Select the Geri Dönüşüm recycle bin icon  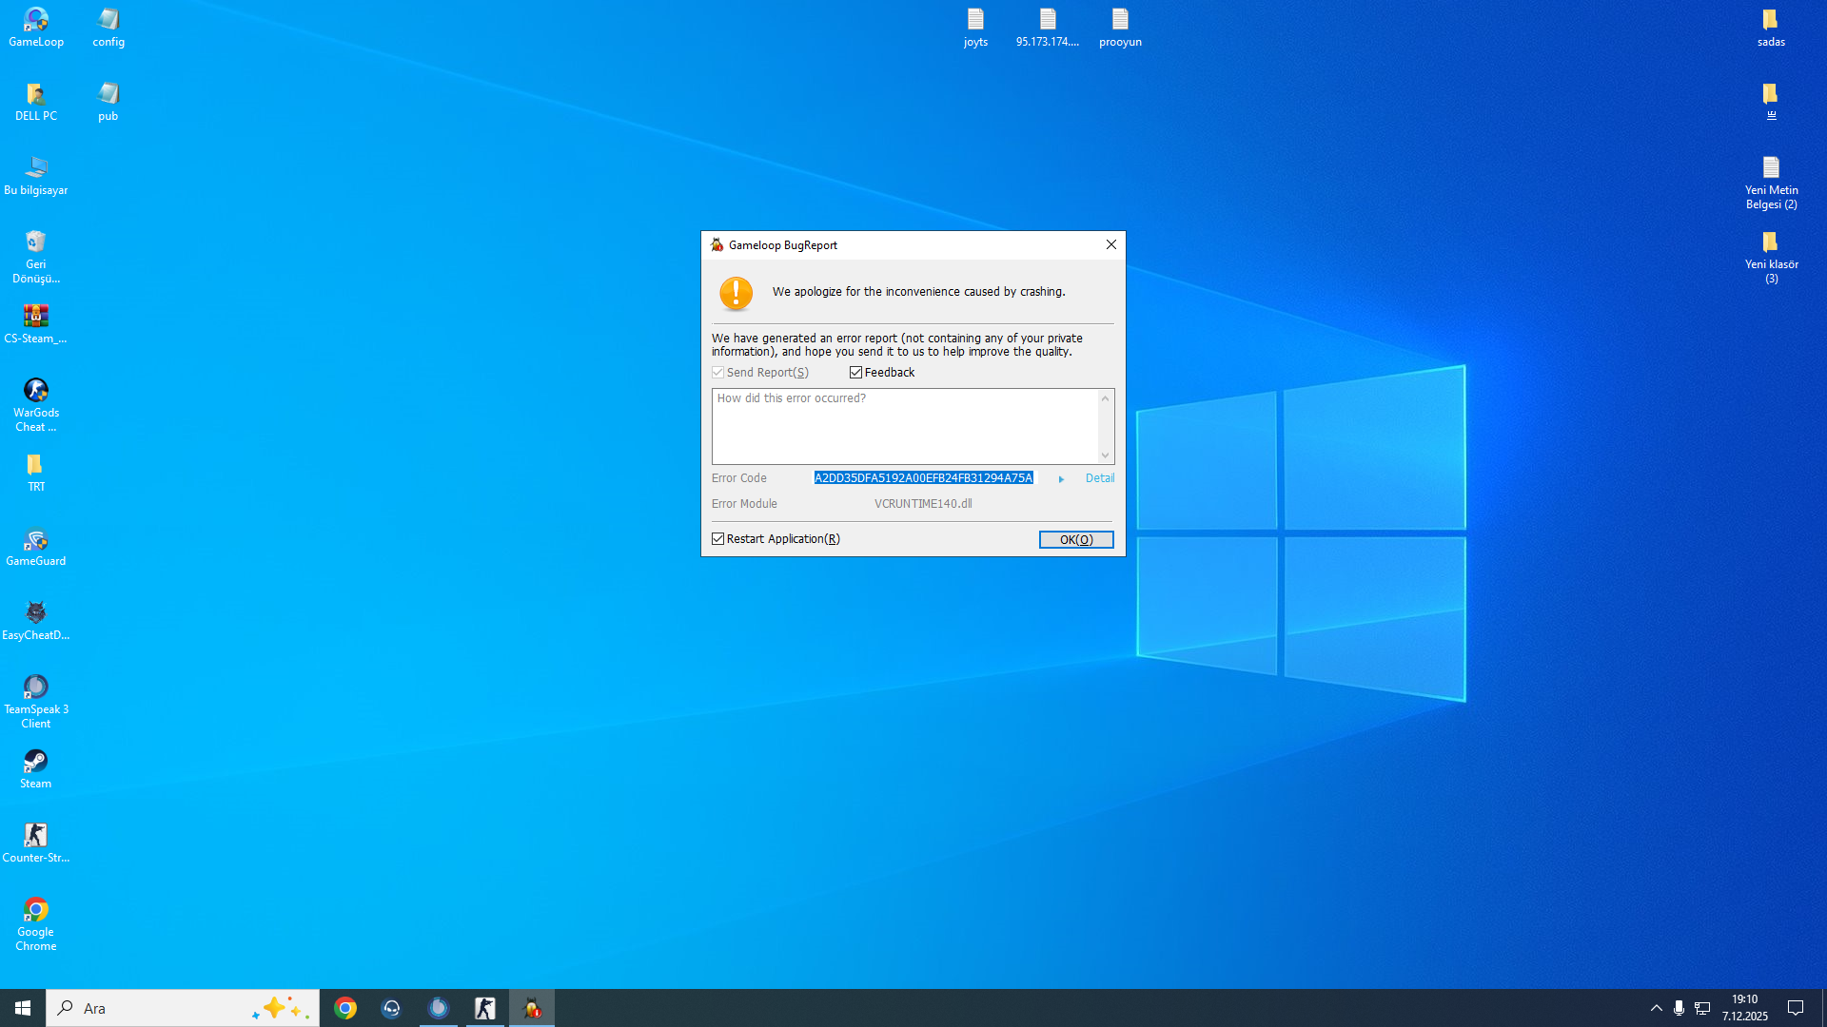36,256
